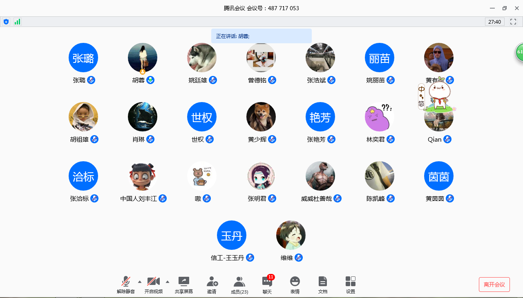This screenshot has height=298, width=523.
Task: Open the 邀请 invite dialog
Action: (212, 285)
